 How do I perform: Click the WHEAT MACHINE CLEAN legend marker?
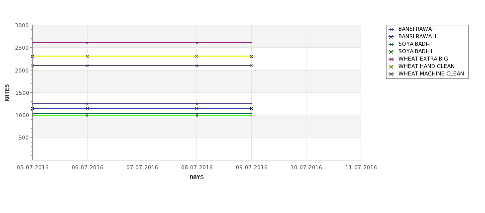point(391,74)
